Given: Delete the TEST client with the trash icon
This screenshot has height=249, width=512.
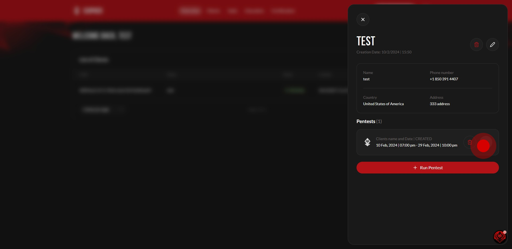Looking at the screenshot, I should pyautogui.click(x=476, y=45).
